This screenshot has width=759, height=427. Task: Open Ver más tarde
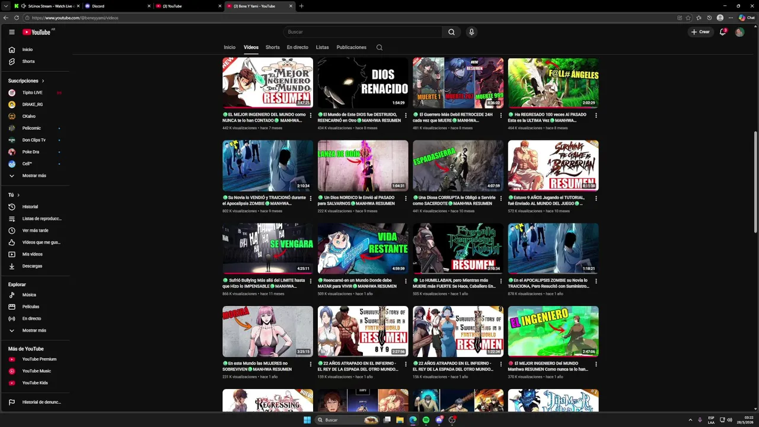[x=36, y=231]
